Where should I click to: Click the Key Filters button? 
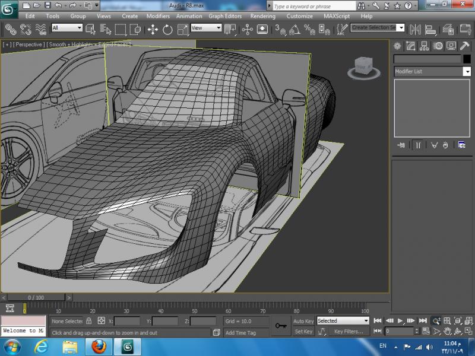point(348,332)
